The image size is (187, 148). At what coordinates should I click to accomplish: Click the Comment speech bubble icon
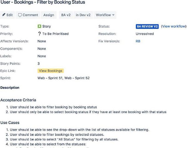point(20,15)
